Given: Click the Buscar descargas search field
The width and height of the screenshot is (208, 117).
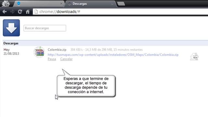Looking at the screenshot, I should tap(45, 28).
